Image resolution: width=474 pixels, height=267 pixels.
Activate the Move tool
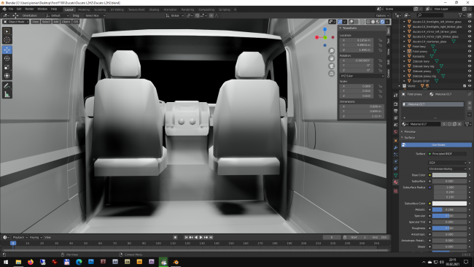(x=7, y=50)
